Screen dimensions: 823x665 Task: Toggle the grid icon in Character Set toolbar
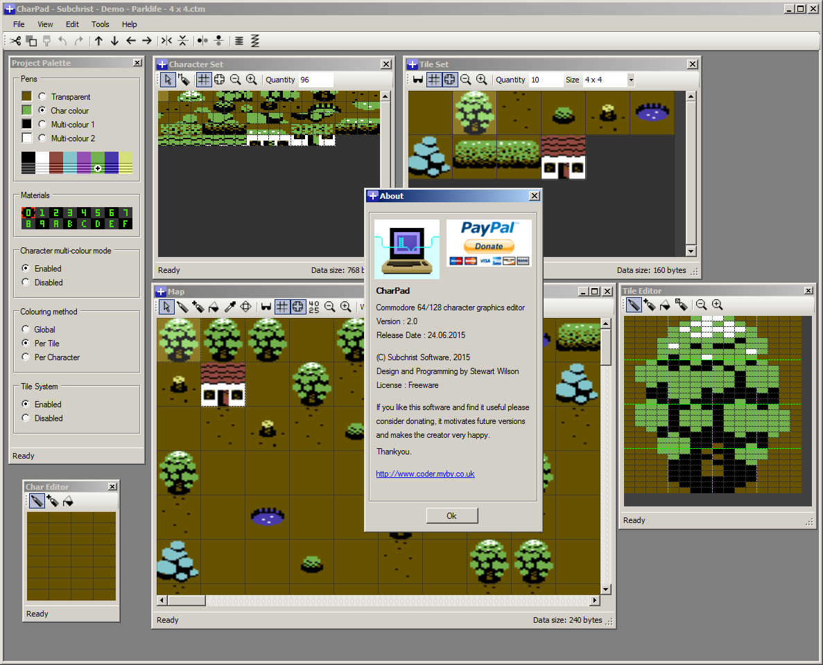204,80
